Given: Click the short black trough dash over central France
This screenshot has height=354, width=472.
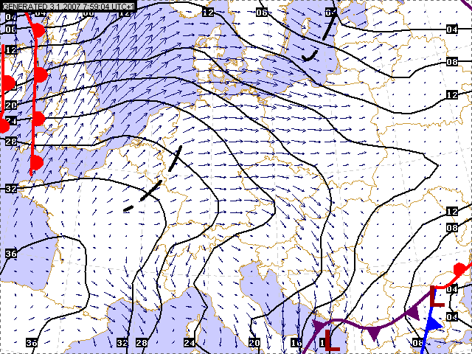Looking at the screenshot, I should click(x=130, y=209).
